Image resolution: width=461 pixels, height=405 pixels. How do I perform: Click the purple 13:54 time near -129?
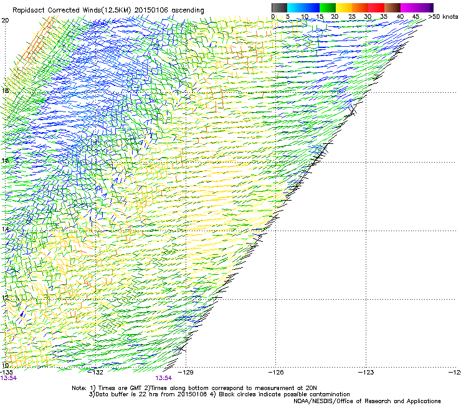pyautogui.click(x=163, y=378)
